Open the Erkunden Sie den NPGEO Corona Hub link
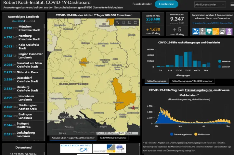 [212, 23]
